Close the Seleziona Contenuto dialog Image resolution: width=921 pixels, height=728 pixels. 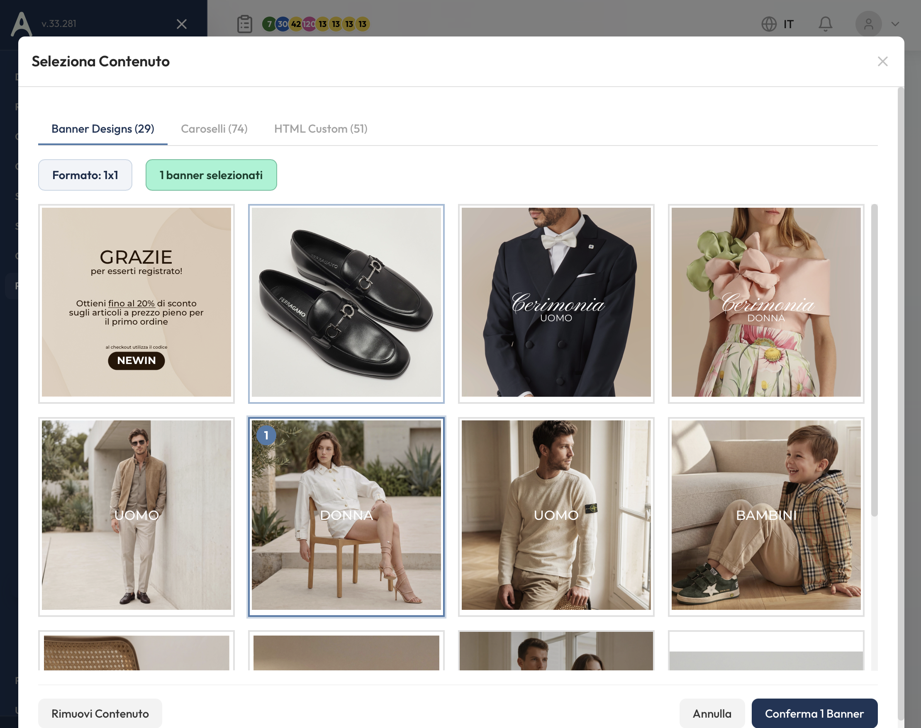[882, 61]
